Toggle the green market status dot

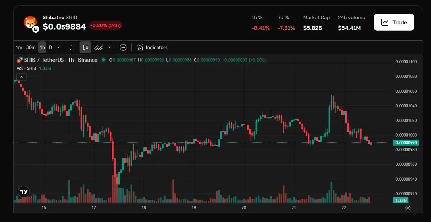tap(103, 60)
